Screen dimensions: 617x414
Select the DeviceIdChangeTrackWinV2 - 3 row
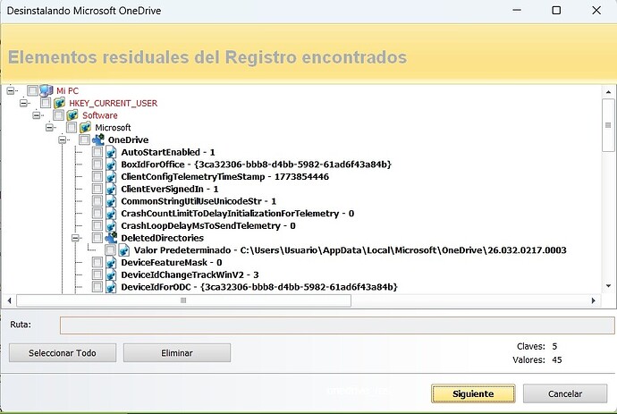coord(190,275)
